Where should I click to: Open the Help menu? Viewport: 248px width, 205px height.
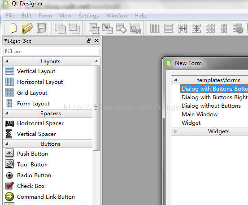(x=140, y=16)
